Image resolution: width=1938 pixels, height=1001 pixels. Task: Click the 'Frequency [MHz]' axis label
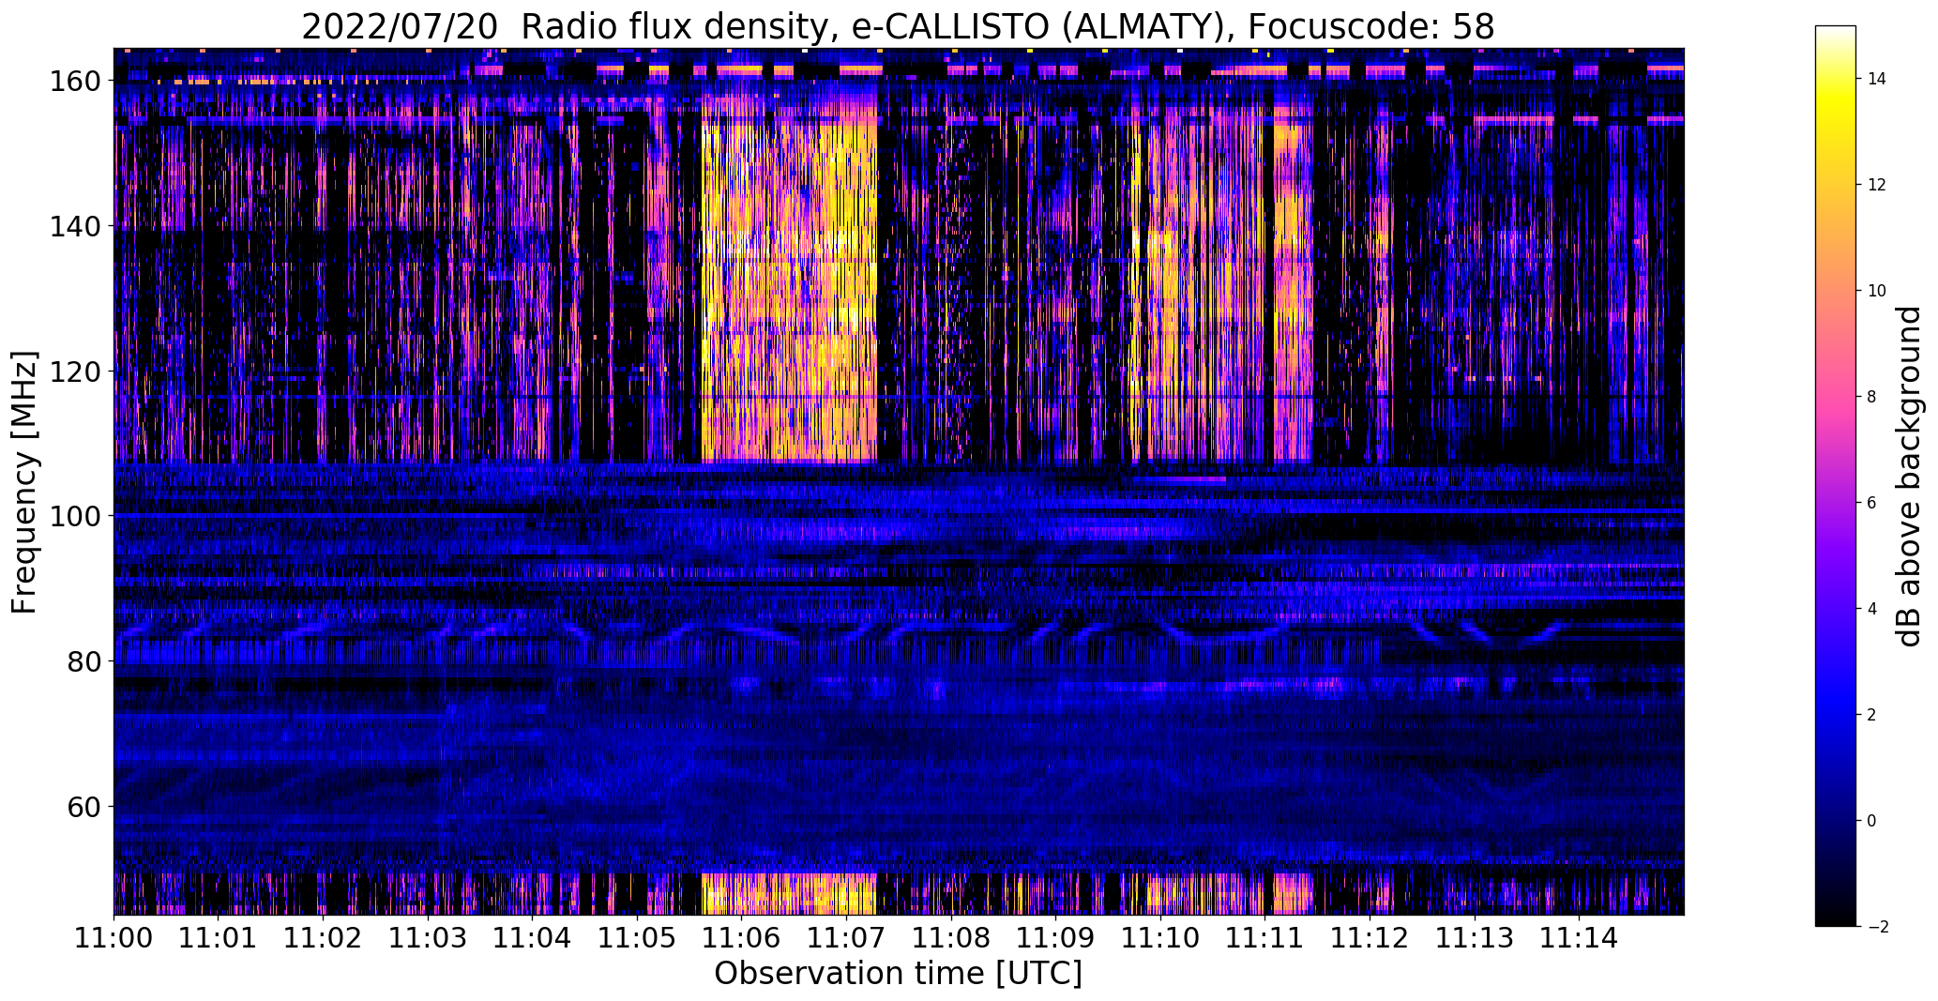24,482
